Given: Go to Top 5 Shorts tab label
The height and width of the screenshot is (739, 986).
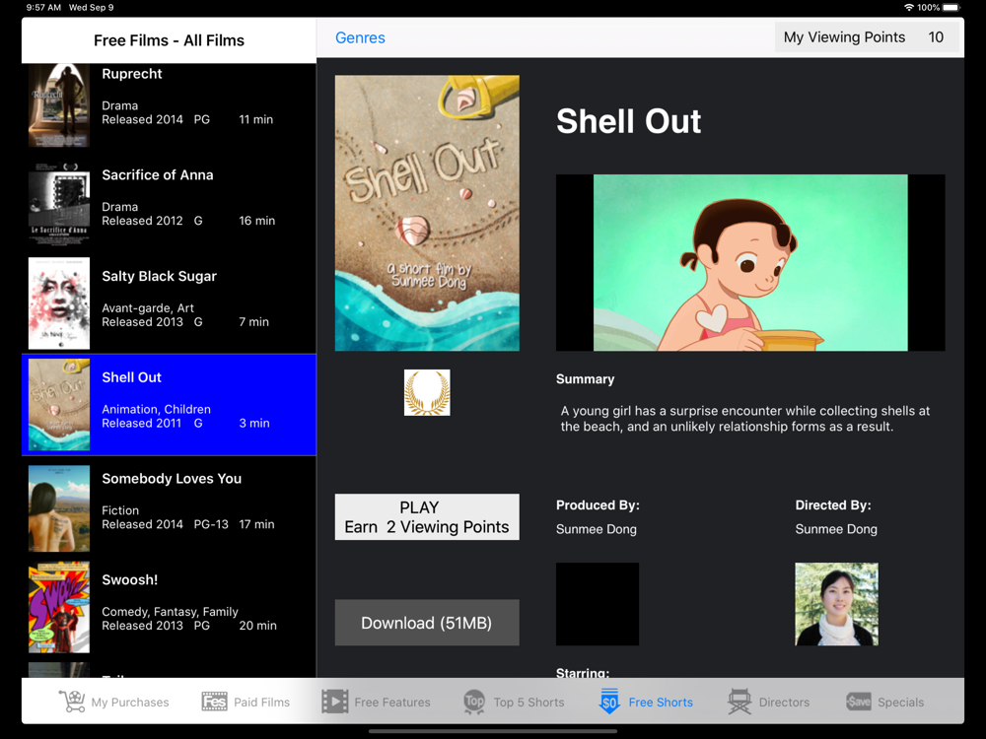Looking at the screenshot, I should (x=528, y=703).
